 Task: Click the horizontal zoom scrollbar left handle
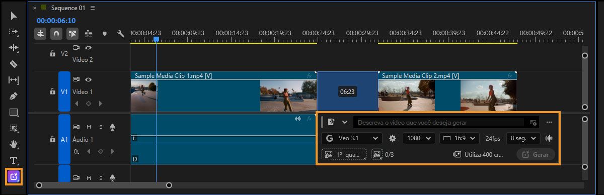(x=39, y=185)
